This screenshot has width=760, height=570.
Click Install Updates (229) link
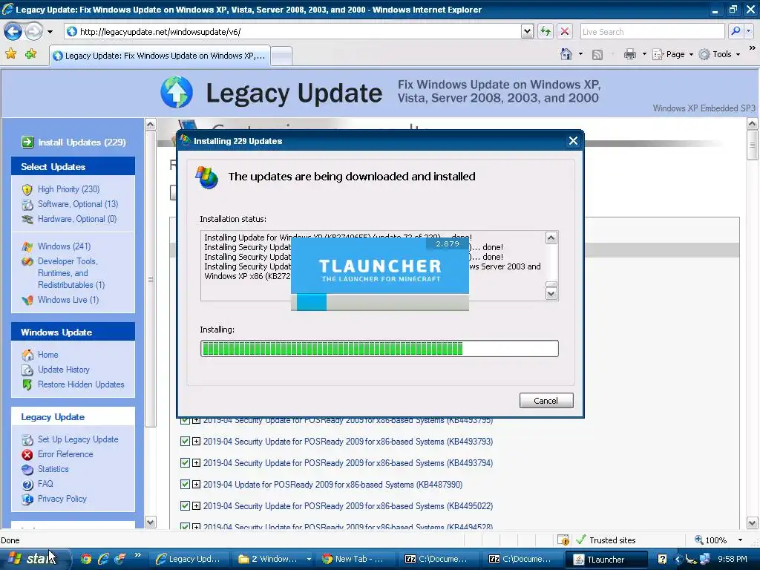(82, 142)
